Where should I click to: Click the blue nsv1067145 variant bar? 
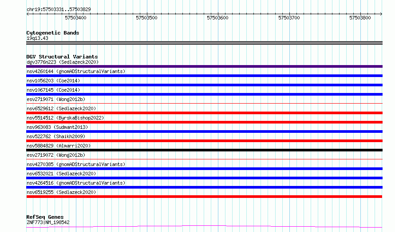pos(204,94)
